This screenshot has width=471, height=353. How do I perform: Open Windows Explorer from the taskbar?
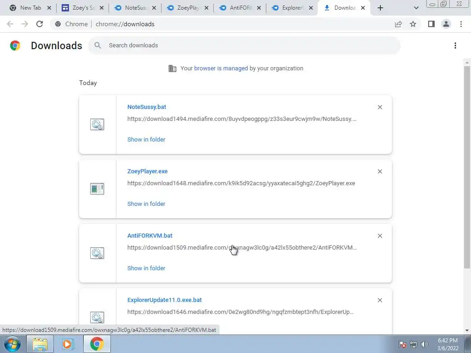pyautogui.click(x=40, y=344)
